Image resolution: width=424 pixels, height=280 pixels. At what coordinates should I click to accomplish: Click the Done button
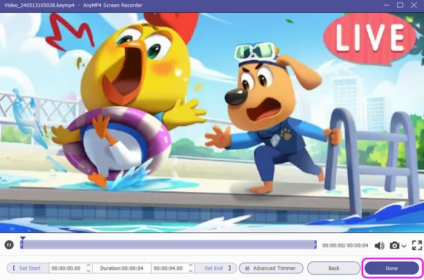pos(391,268)
